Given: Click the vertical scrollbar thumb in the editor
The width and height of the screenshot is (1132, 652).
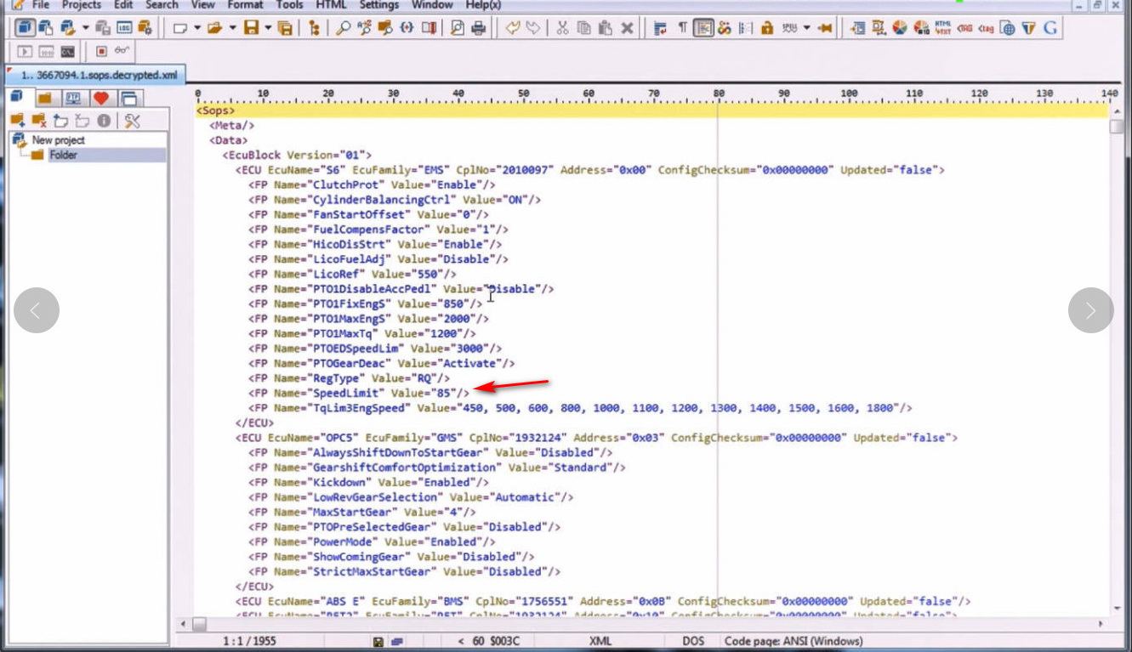Looking at the screenshot, I should point(1117,127).
